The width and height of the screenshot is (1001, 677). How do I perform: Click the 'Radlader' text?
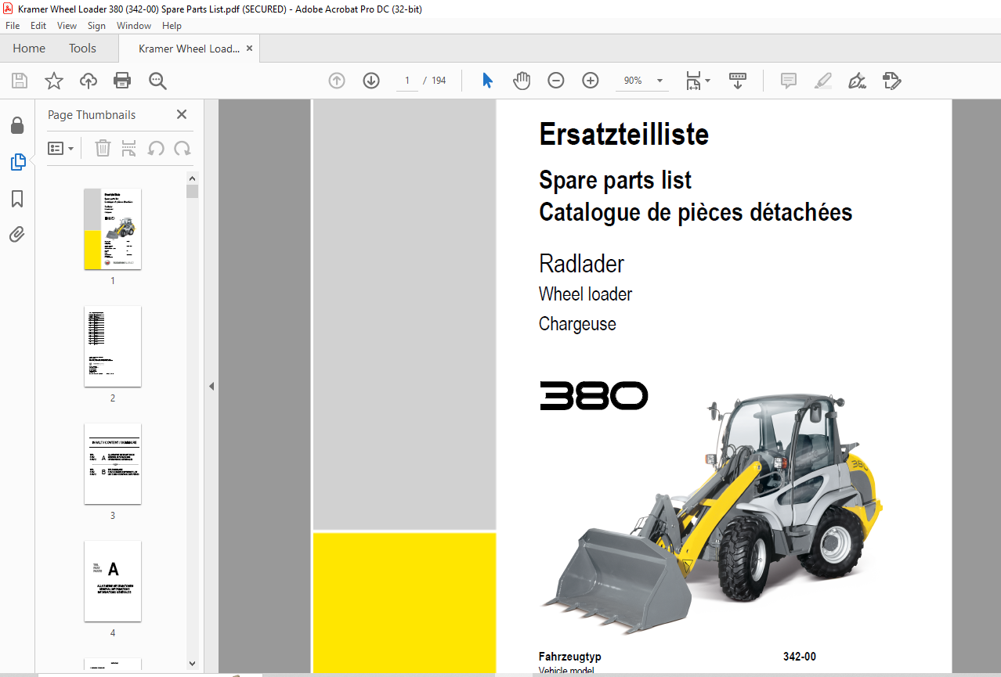(x=582, y=264)
